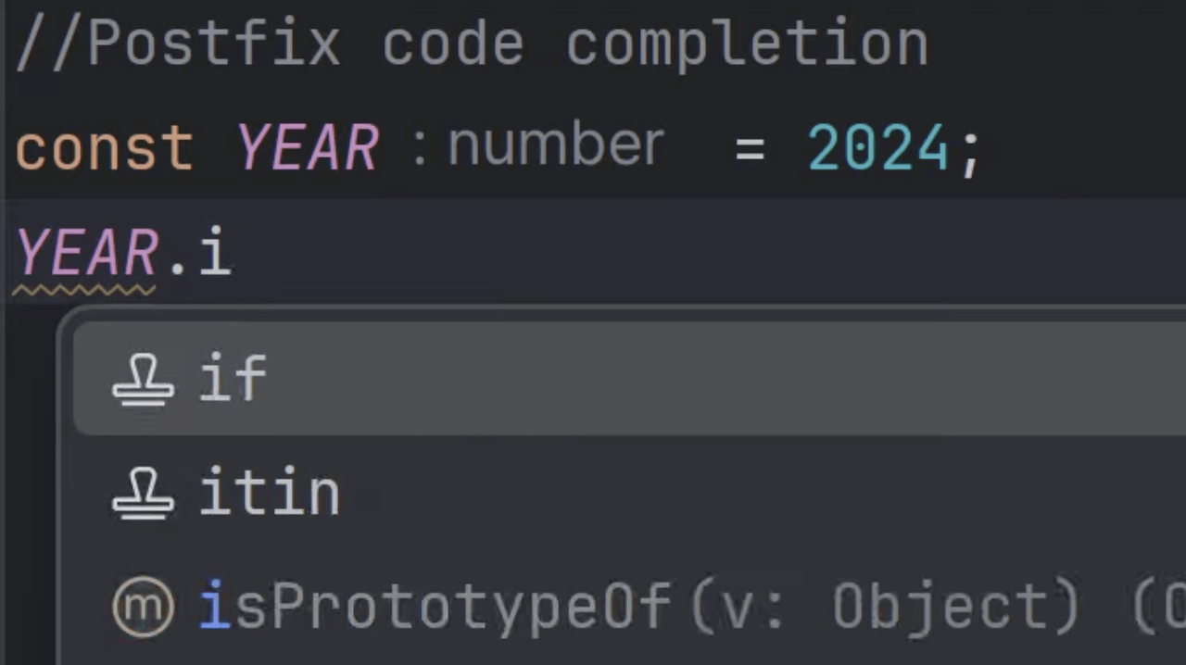Select the 'itin' completion suggestion
Screen dimensions: 1186x665
click(x=269, y=493)
